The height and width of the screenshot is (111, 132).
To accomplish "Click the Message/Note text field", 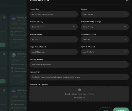I will pos(79,77).
